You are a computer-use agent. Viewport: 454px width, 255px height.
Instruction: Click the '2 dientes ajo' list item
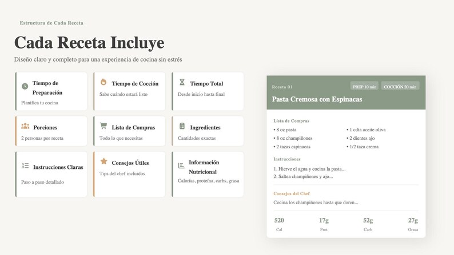click(x=360, y=138)
